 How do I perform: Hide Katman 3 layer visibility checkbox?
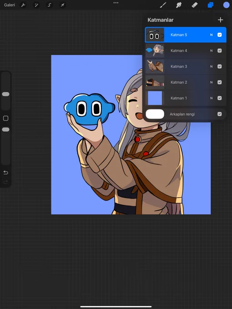coord(220,66)
